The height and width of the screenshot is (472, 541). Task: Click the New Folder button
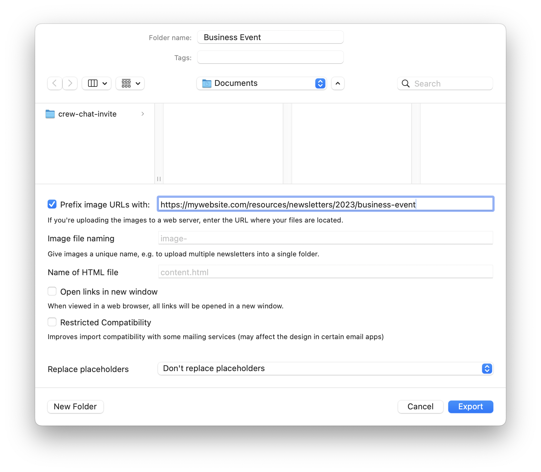point(75,406)
